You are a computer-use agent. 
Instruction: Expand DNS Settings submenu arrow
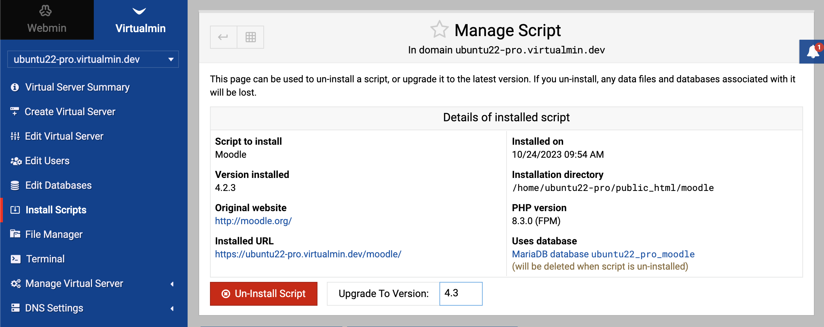tap(172, 309)
